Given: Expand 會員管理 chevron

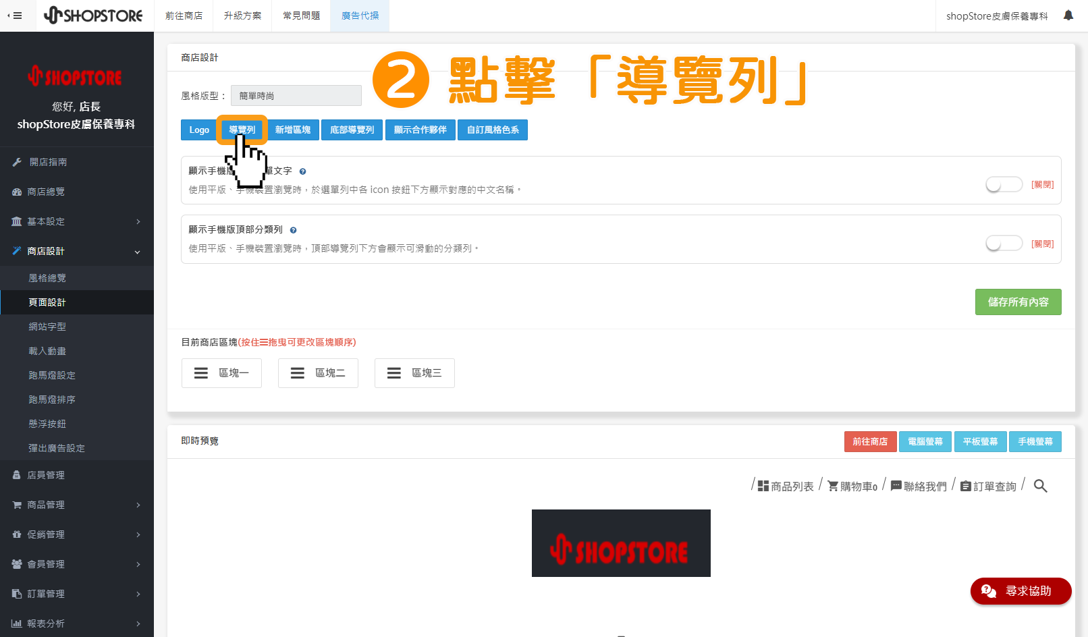Looking at the screenshot, I should click(x=138, y=564).
